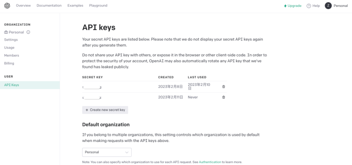
Task: Click the Upgrade lightning bolt icon
Action: [x=285, y=6]
